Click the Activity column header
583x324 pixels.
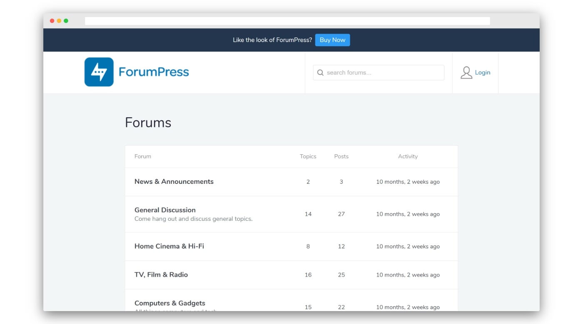pos(408,156)
